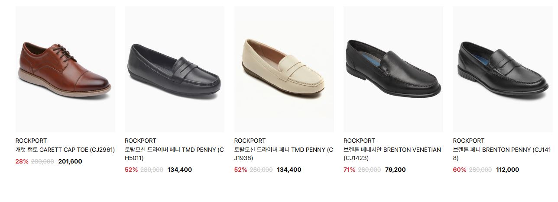558x202 pixels.
Task: Open the Brenton Penny black loafer image
Action: (x=503, y=69)
